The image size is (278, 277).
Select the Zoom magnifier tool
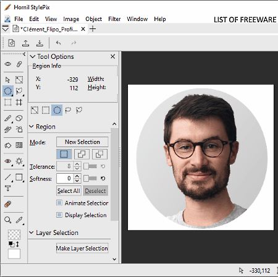point(8,220)
